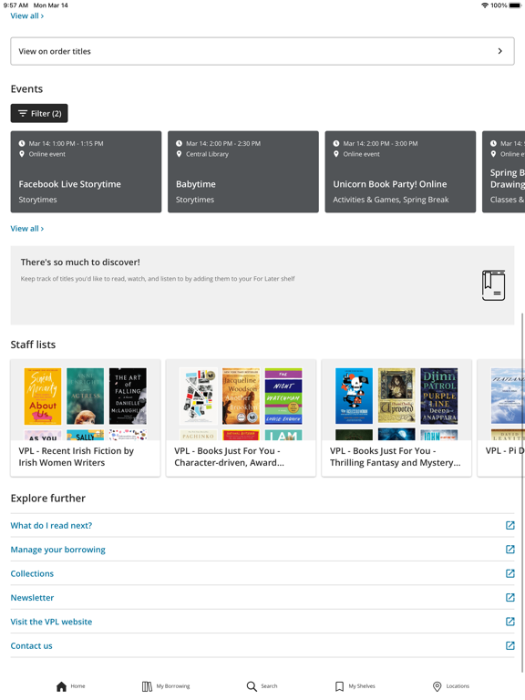The width and height of the screenshot is (525, 700).
Task: Open Unicorn Book Party! Online event
Action: tap(400, 172)
